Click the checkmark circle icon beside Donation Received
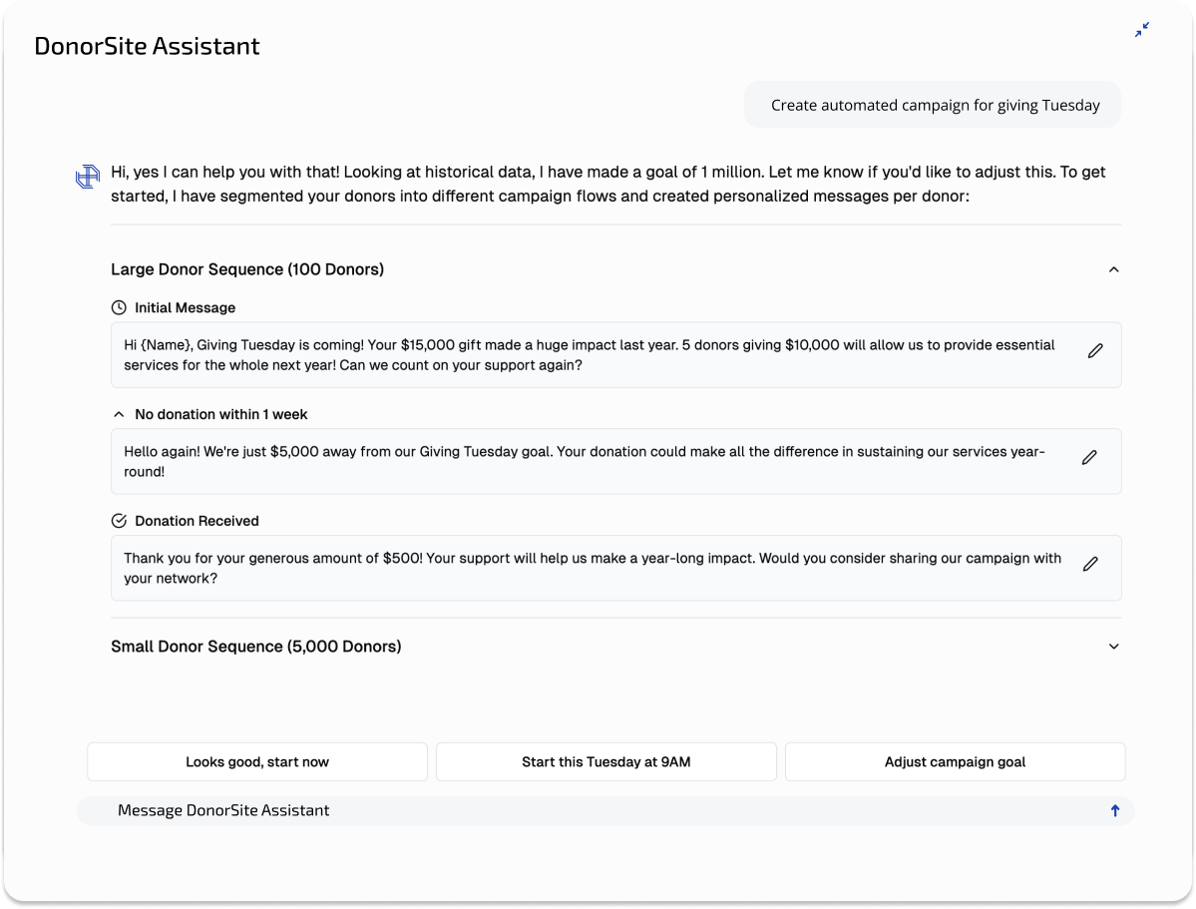 [x=119, y=521]
